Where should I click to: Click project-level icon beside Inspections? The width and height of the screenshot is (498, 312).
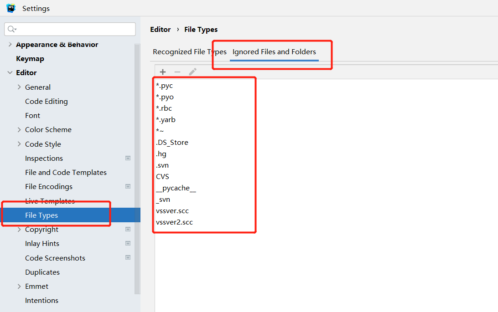128,158
